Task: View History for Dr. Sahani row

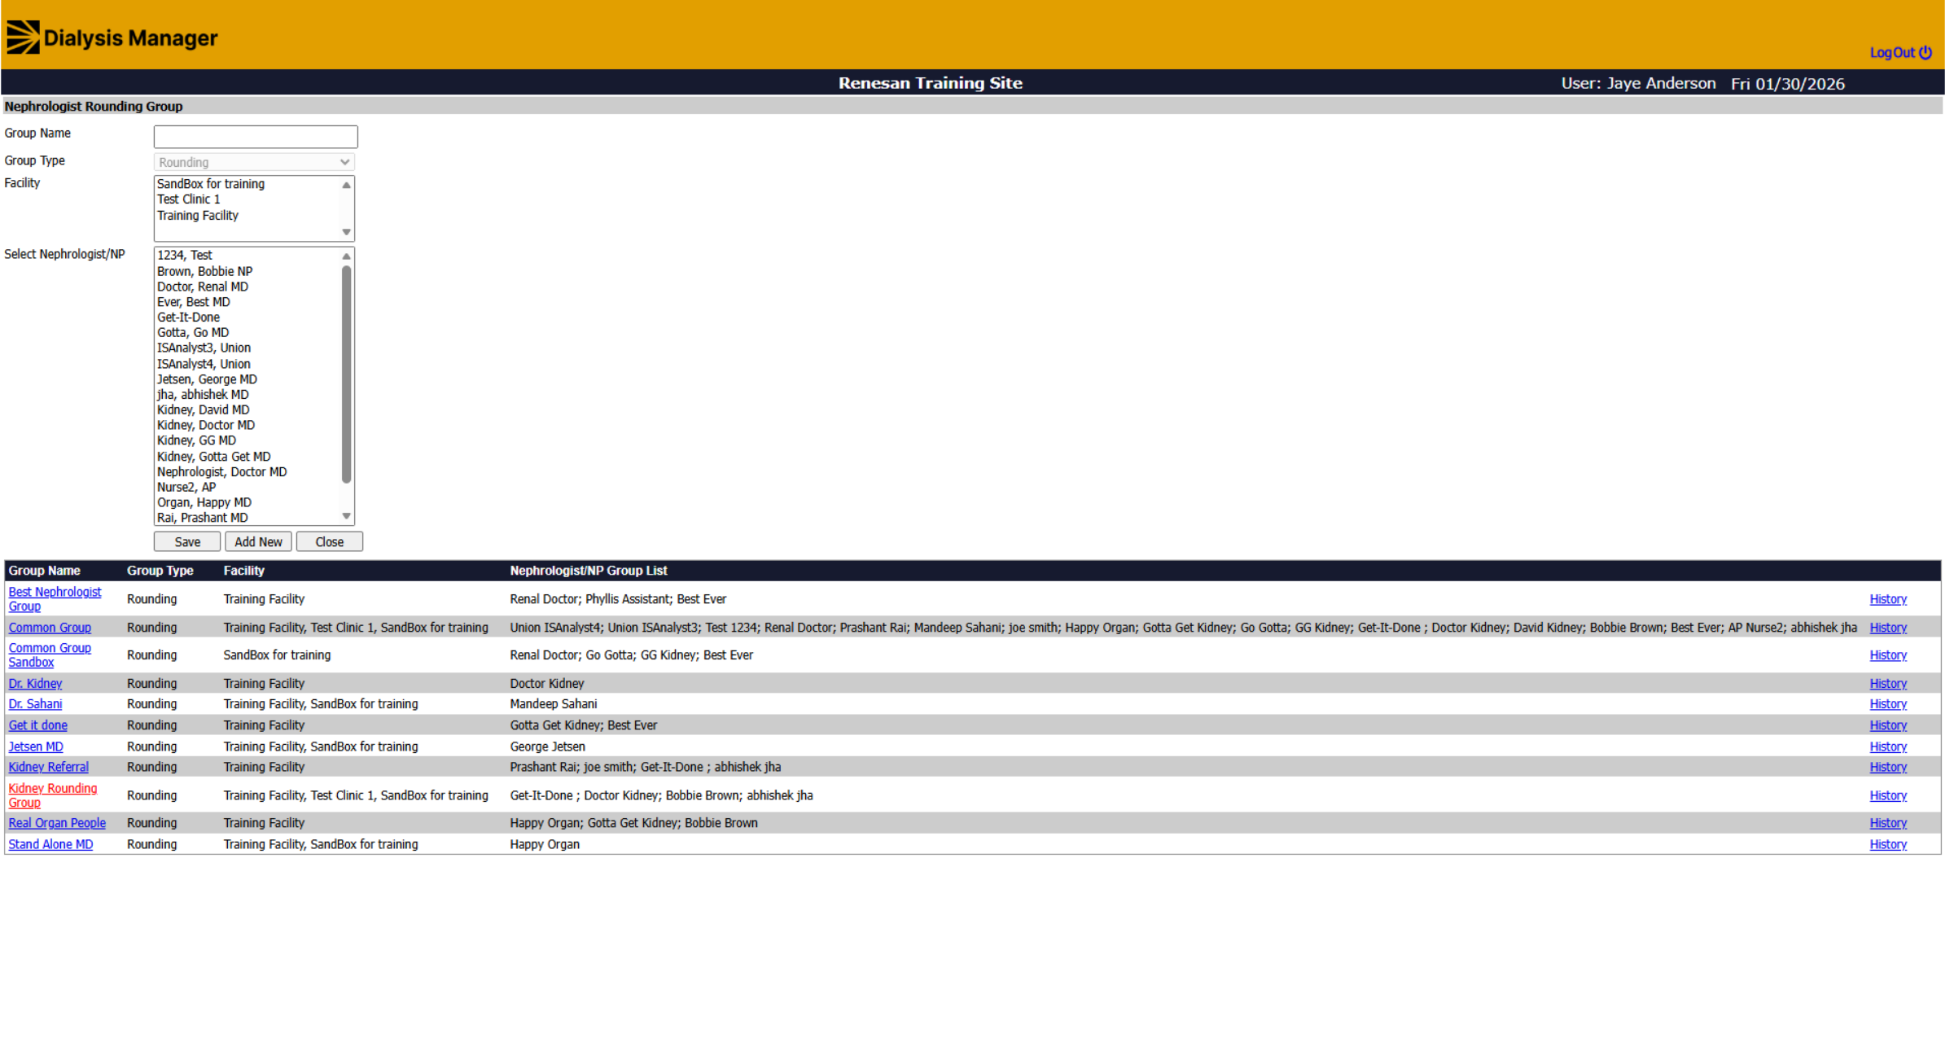Action: pyautogui.click(x=1888, y=704)
